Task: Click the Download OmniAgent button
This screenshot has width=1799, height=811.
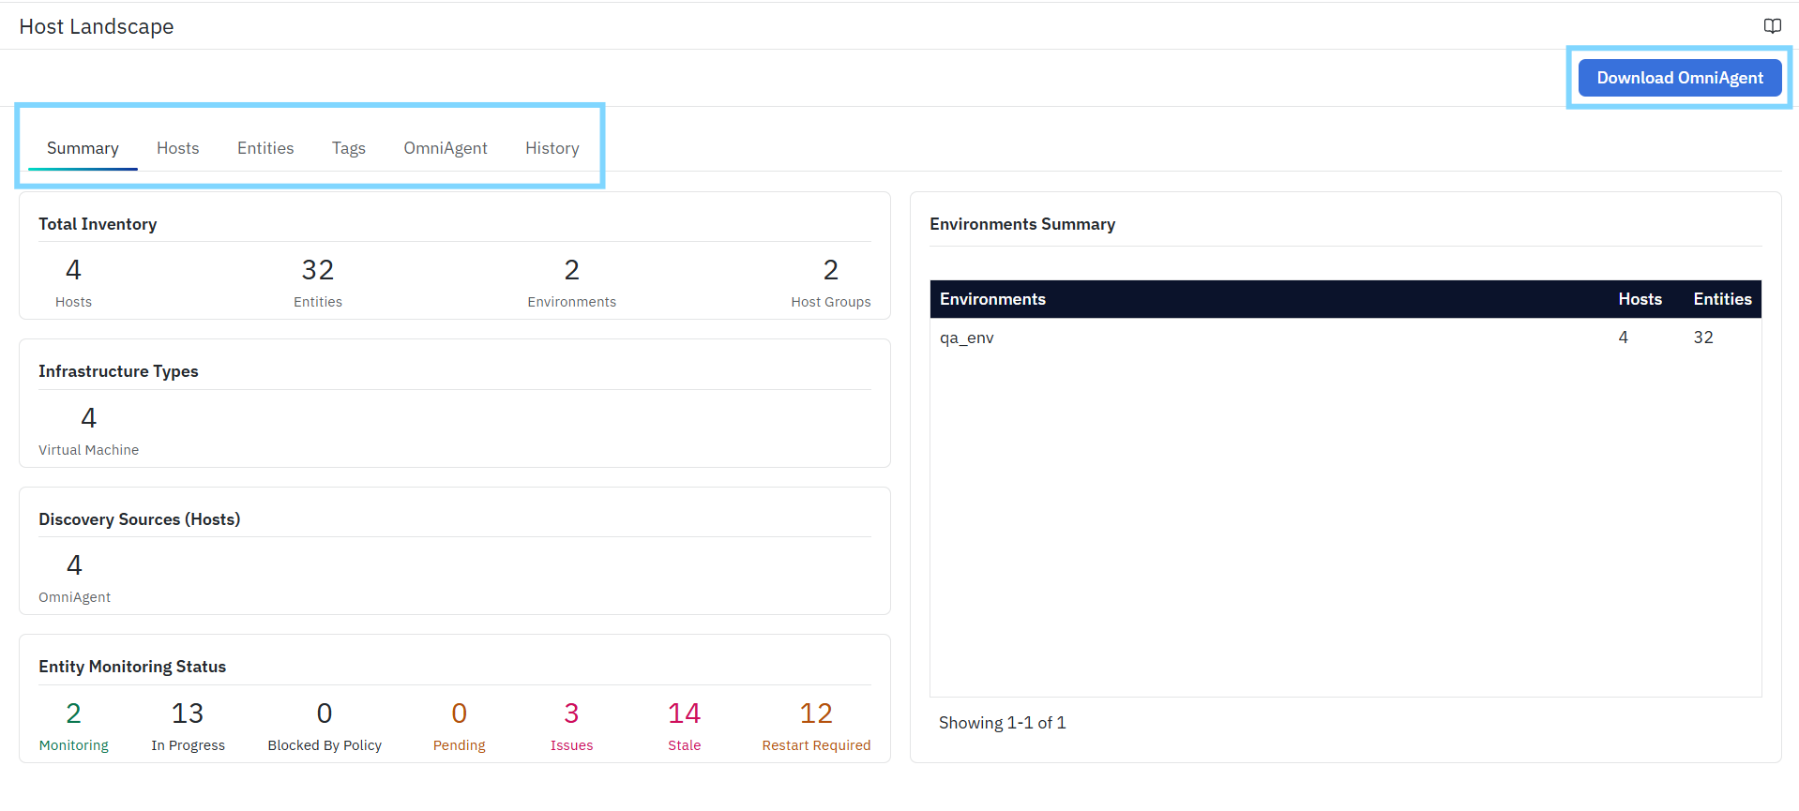Action: (x=1679, y=78)
